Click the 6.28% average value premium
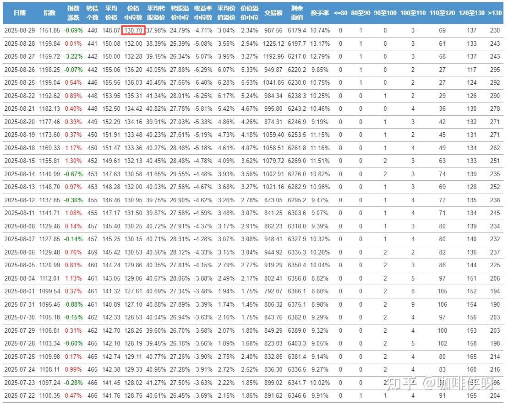The image size is (508, 405). tap(226, 82)
